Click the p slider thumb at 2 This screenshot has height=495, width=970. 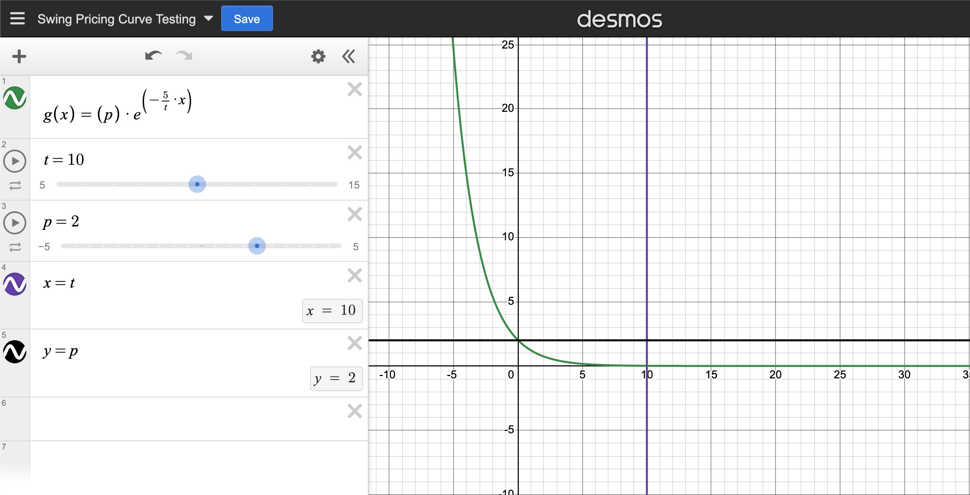tap(257, 246)
